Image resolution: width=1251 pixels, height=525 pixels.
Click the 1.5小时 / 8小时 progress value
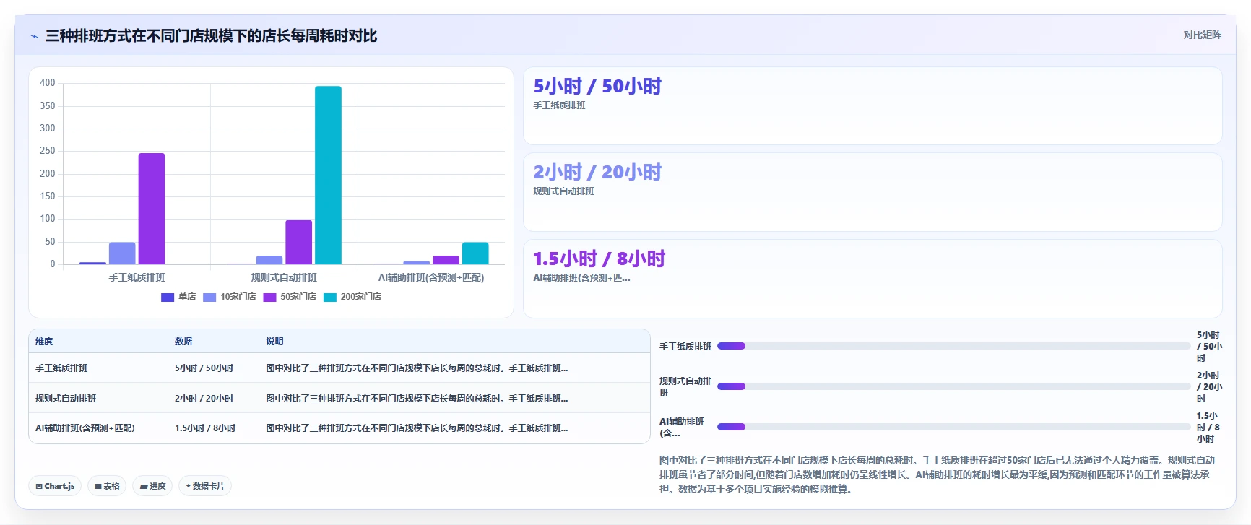[x=1209, y=428]
